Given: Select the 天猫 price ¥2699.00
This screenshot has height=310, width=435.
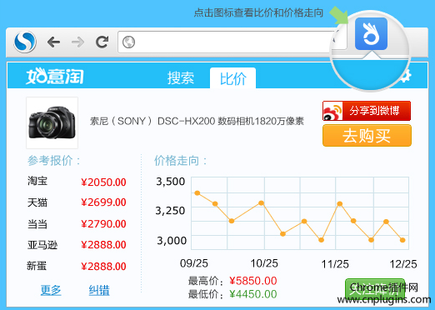Looking at the screenshot, I should tap(103, 202).
